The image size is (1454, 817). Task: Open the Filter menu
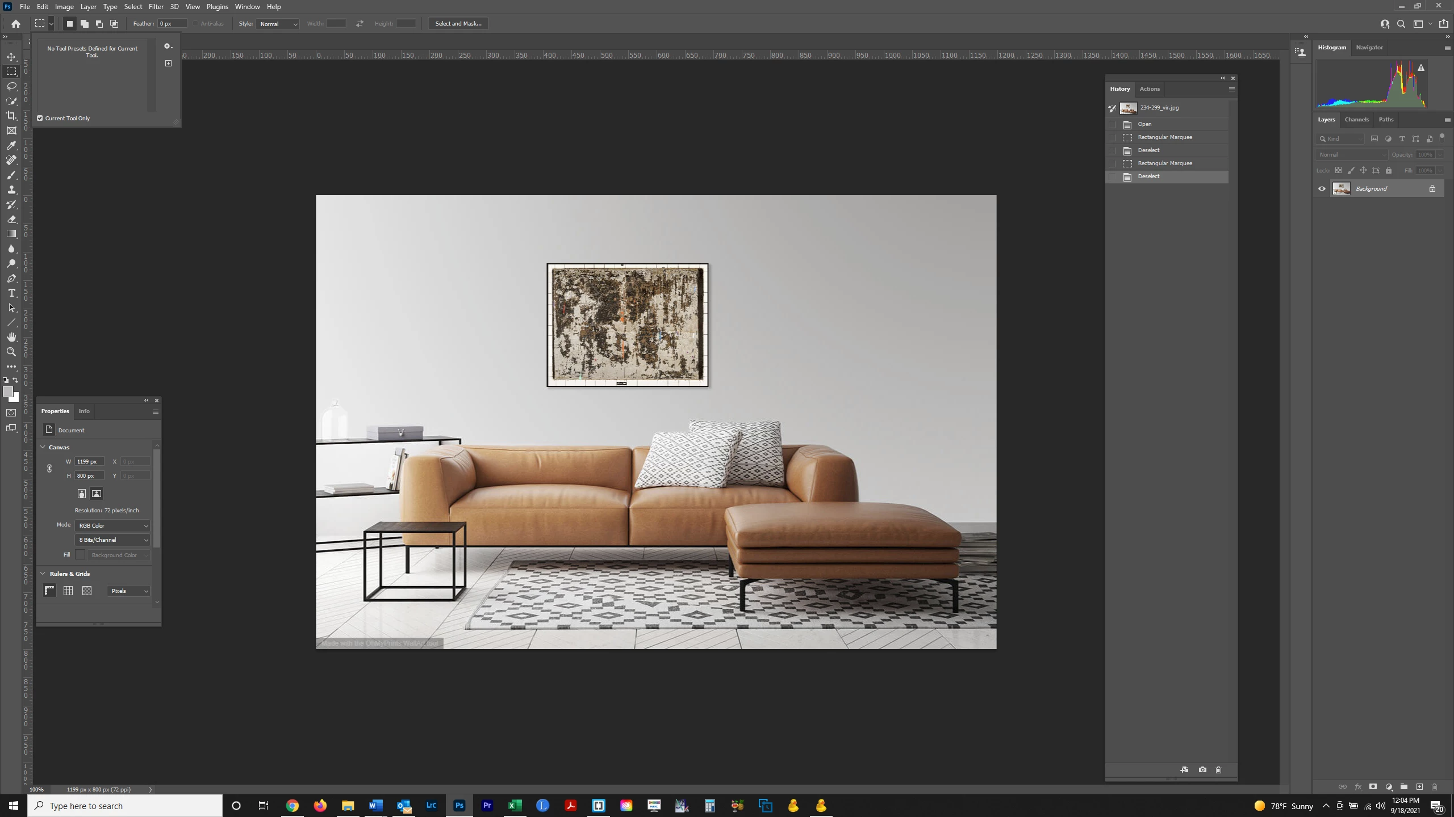(x=156, y=7)
